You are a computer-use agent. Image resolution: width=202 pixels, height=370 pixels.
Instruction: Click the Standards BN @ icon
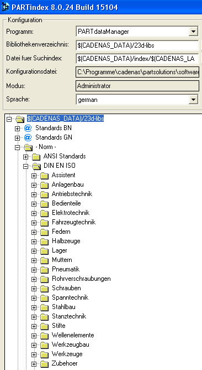28,128
